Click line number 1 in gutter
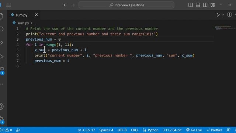This screenshot has height=133, width=236. (x=17, y=29)
